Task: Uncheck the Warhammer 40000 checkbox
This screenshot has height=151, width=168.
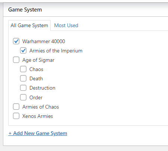Action: [x=16, y=41]
